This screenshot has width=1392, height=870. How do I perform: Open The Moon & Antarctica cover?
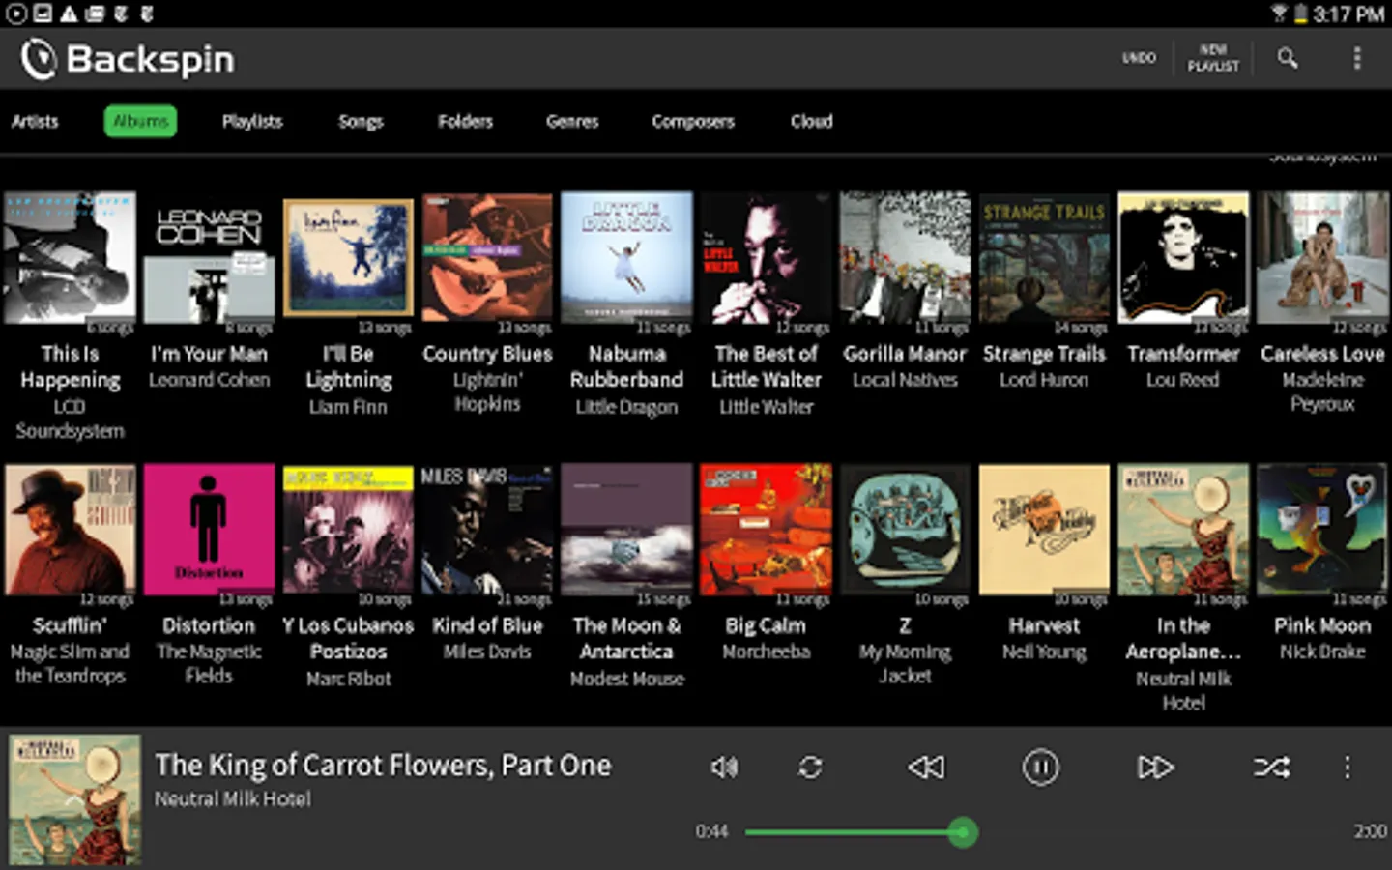(x=626, y=530)
